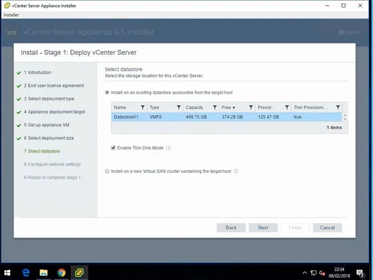Show info for Enable Thin Disk Mode

(169, 148)
